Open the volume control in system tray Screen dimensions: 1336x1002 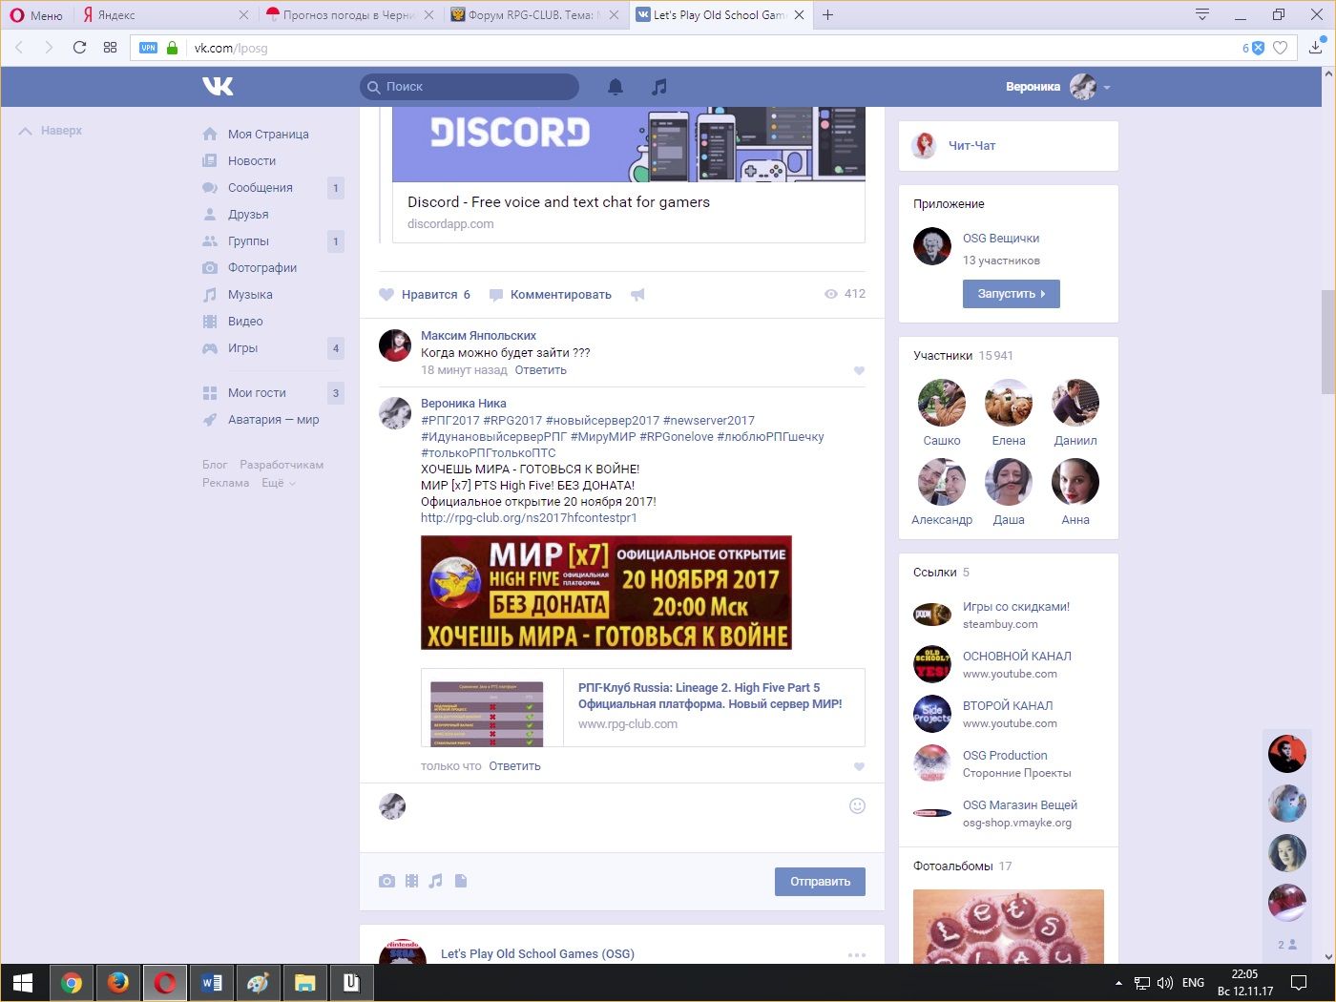[1165, 983]
